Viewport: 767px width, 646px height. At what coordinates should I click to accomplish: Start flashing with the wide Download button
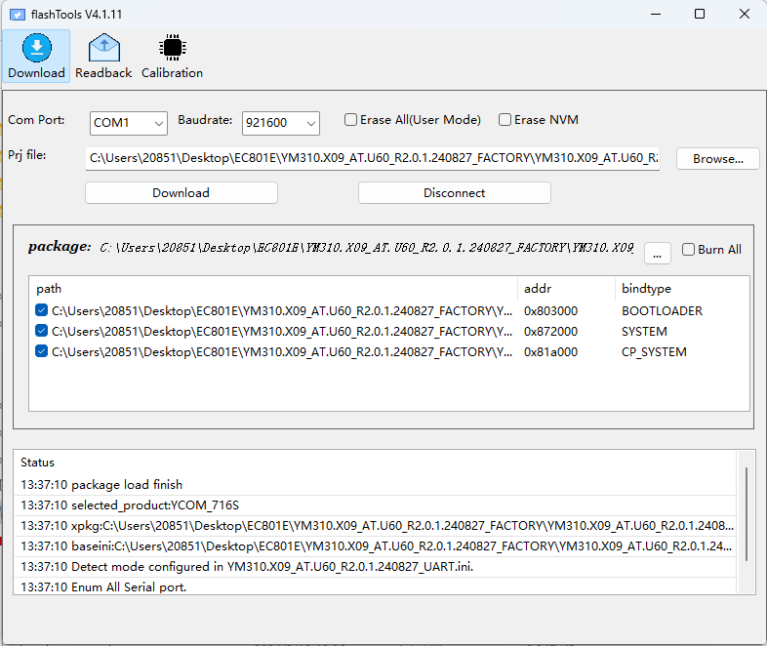click(x=181, y=192)
